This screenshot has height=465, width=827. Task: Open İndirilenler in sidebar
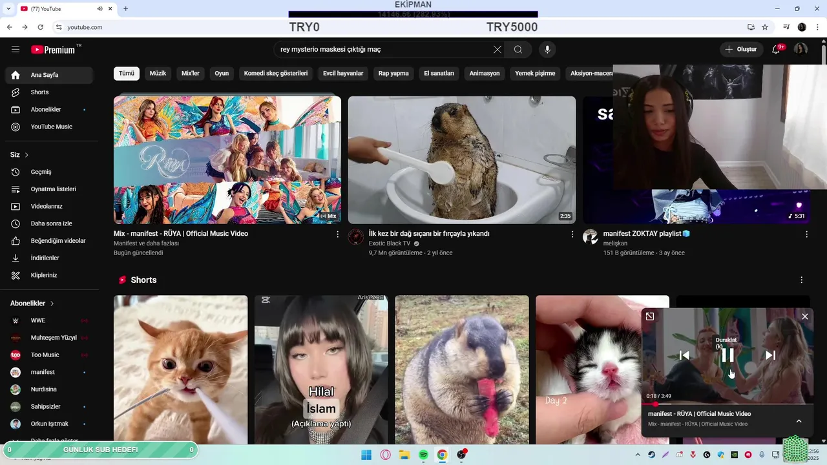pos(49,258)
